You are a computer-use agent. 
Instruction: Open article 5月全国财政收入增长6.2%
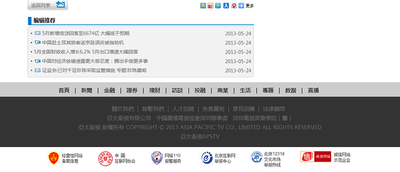86,52
